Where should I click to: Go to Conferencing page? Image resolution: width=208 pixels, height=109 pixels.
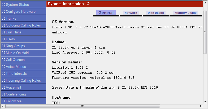click(x=24, y=94)
